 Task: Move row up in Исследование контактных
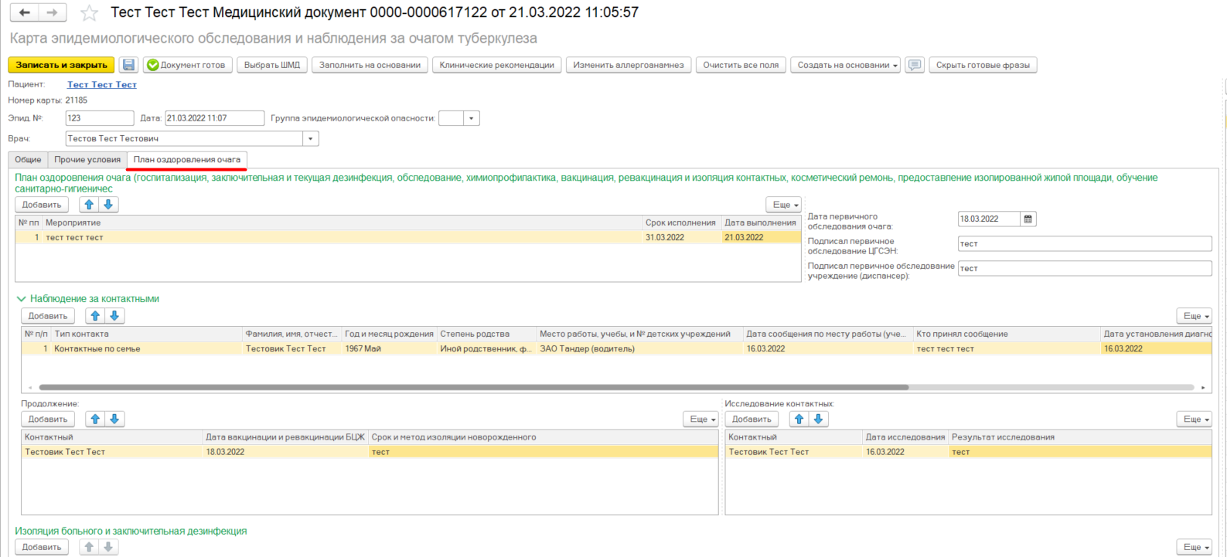(799, 419)
